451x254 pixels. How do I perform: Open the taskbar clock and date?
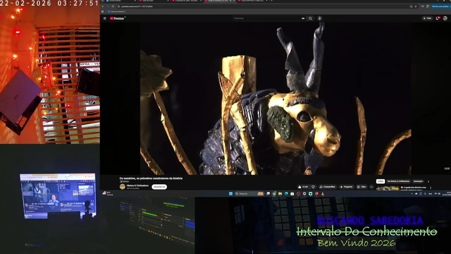coord(447,194)
